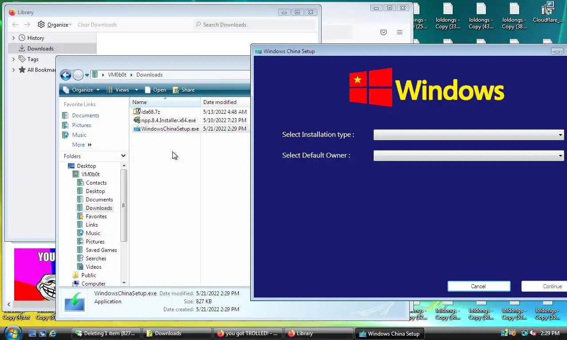567x340 pixels.
Task: Click the address bar folder icon
Action: (x=95, y=75)
